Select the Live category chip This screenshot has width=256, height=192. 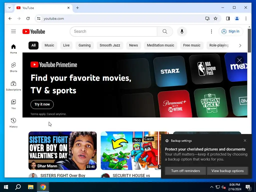(66, 45)
